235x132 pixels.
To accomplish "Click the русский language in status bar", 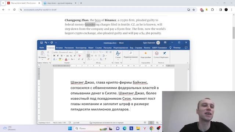I will tap(76, 122).
